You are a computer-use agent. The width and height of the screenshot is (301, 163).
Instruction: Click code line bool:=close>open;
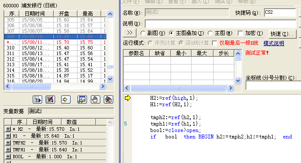[175, 130]
